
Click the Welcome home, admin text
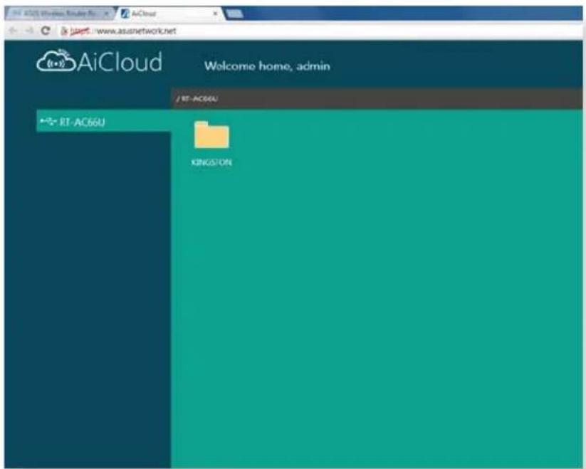pyautogui.click(x=267, y=66)
